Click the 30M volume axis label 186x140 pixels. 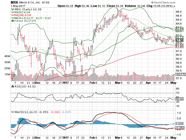pos(7,62)
